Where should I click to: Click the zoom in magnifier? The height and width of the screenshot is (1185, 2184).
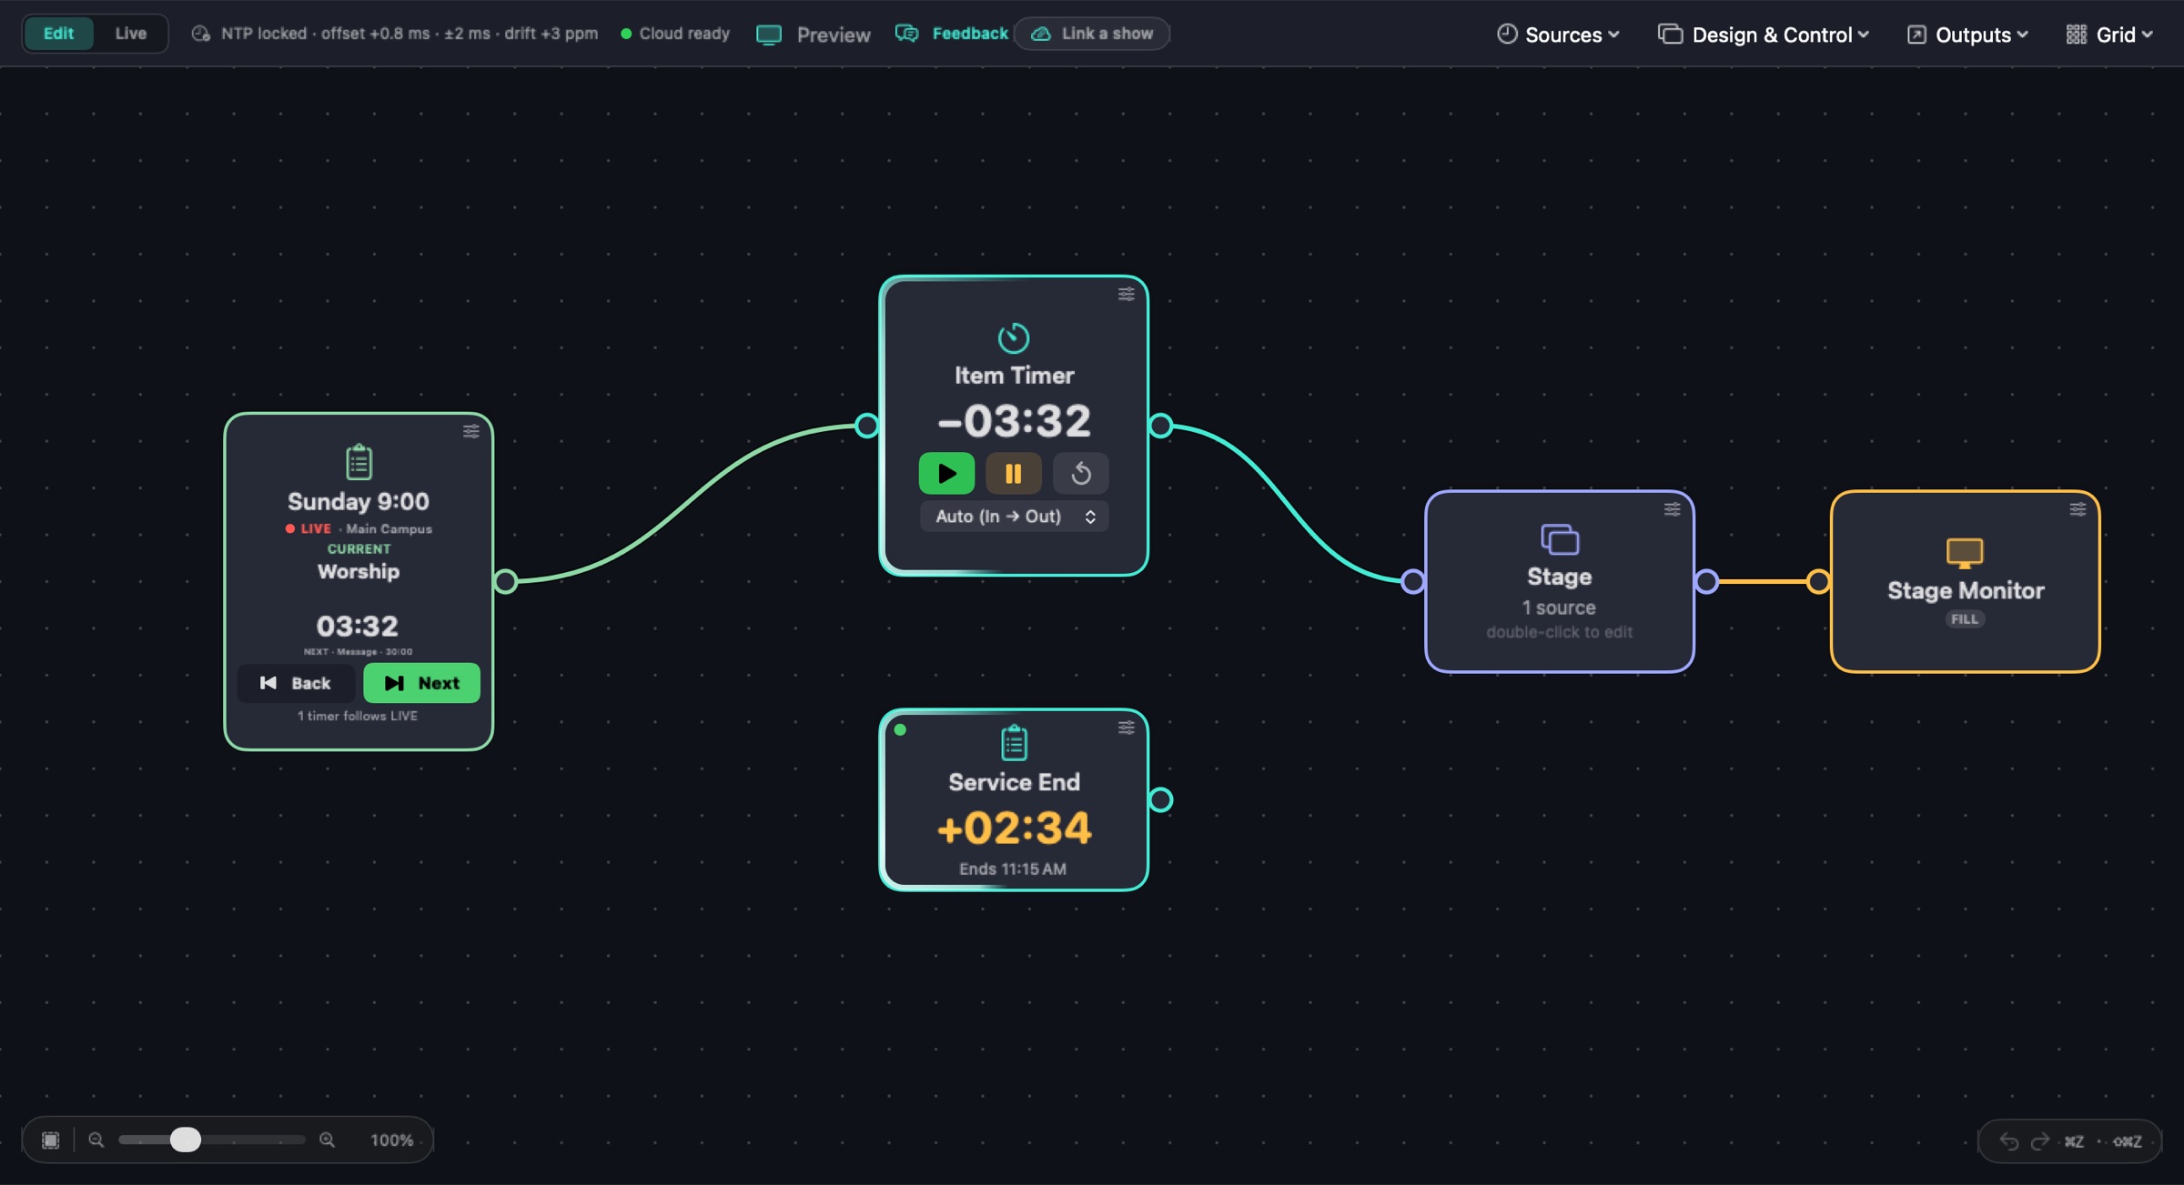[x=327, y=1140]
